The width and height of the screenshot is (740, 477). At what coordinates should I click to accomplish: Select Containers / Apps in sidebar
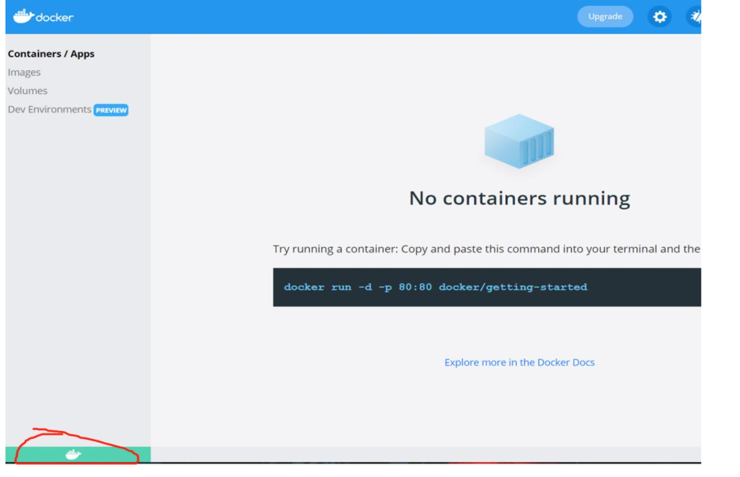tap(51, 53)
